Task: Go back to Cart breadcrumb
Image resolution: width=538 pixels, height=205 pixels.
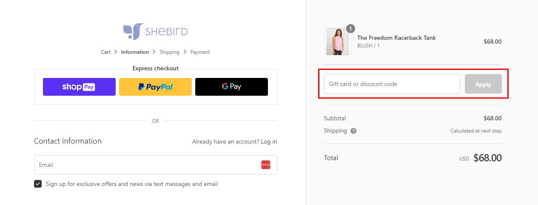Action: coord(106,52)
